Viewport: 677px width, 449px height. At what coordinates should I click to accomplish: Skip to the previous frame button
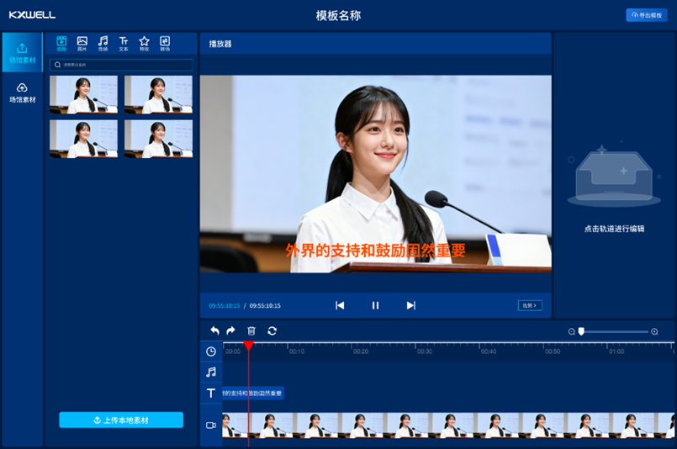340,305
